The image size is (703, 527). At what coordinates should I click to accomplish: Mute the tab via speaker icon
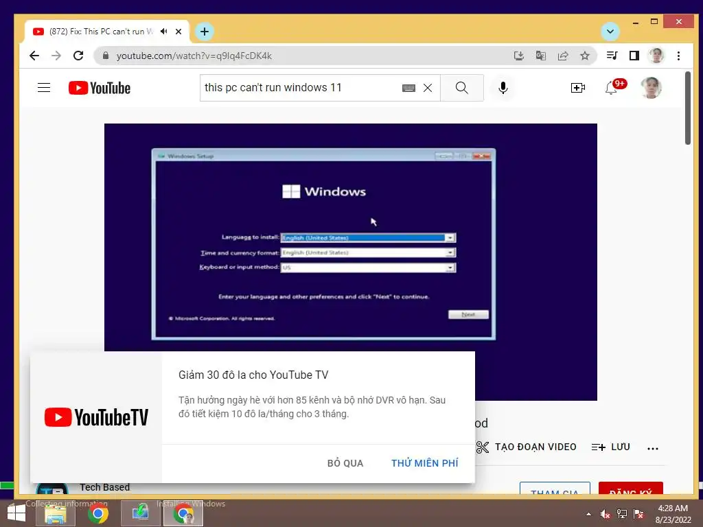pyautogui.click(x=164, y=32)
